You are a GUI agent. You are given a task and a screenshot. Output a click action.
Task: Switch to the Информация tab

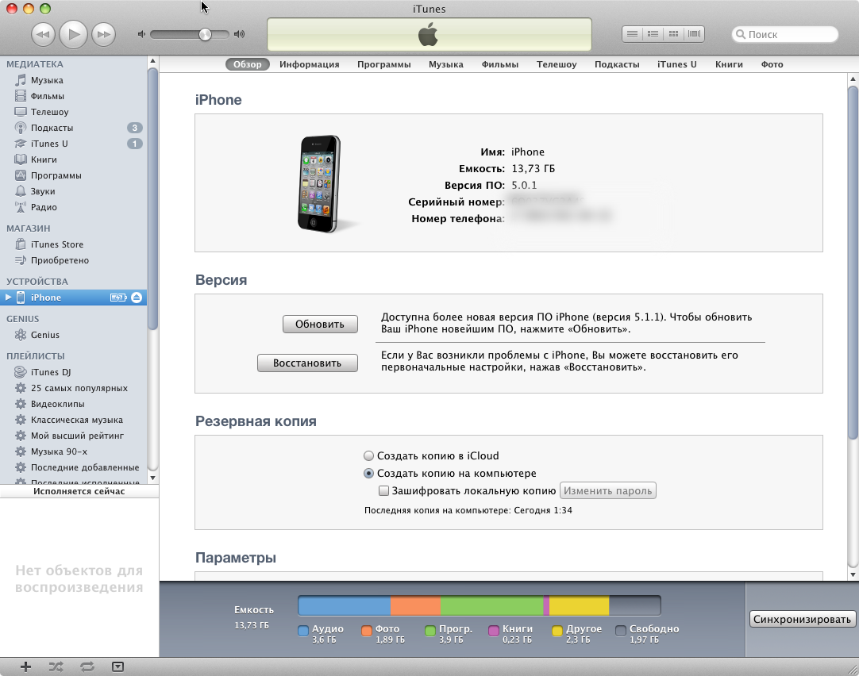click(x=310, y=64)
